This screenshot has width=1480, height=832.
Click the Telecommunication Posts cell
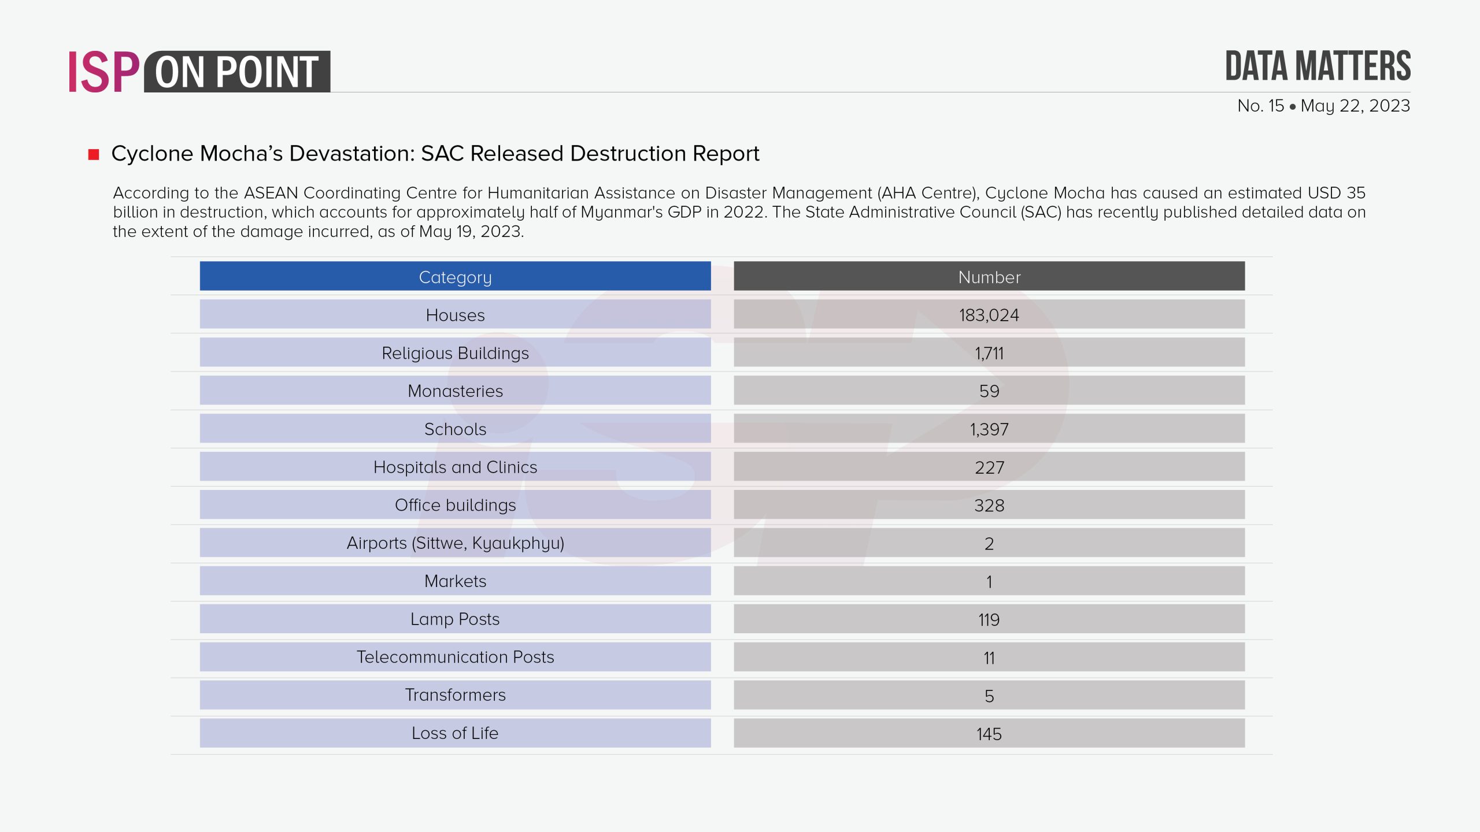455,657
